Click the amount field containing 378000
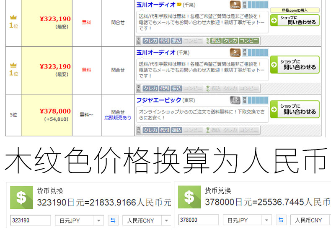The image size is (331, 233). (198, 220)
